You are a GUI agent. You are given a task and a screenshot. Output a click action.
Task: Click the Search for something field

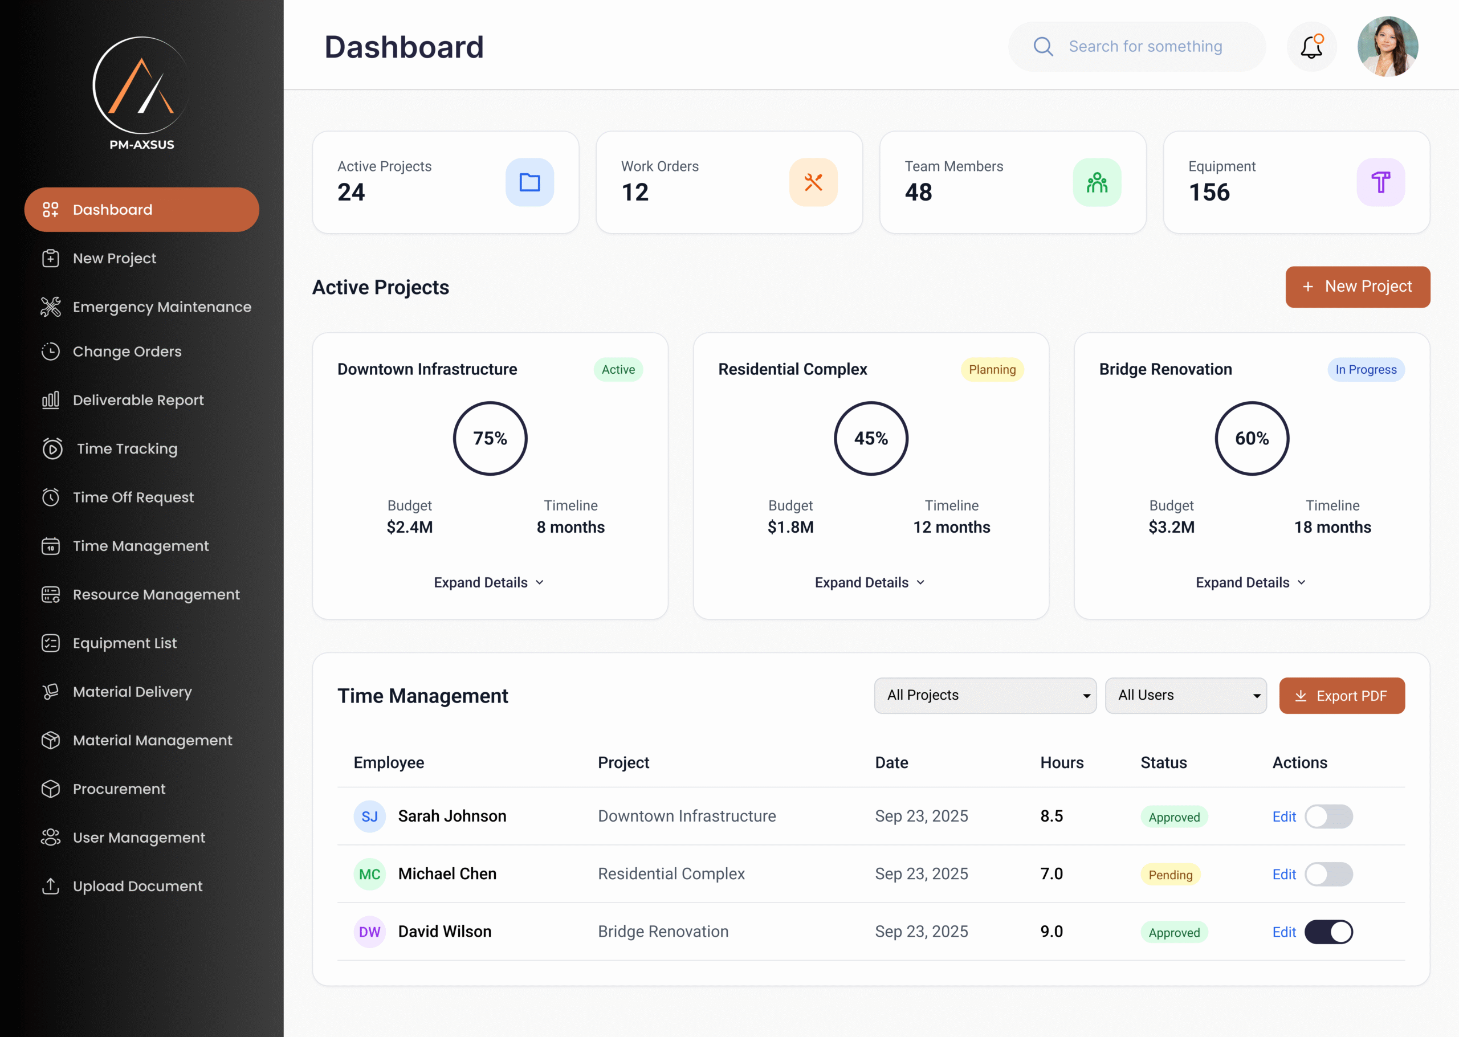pos(1146,47)
